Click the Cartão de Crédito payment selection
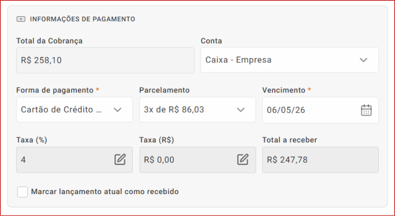Screen dimensions: 395x216 coord(74,110)
